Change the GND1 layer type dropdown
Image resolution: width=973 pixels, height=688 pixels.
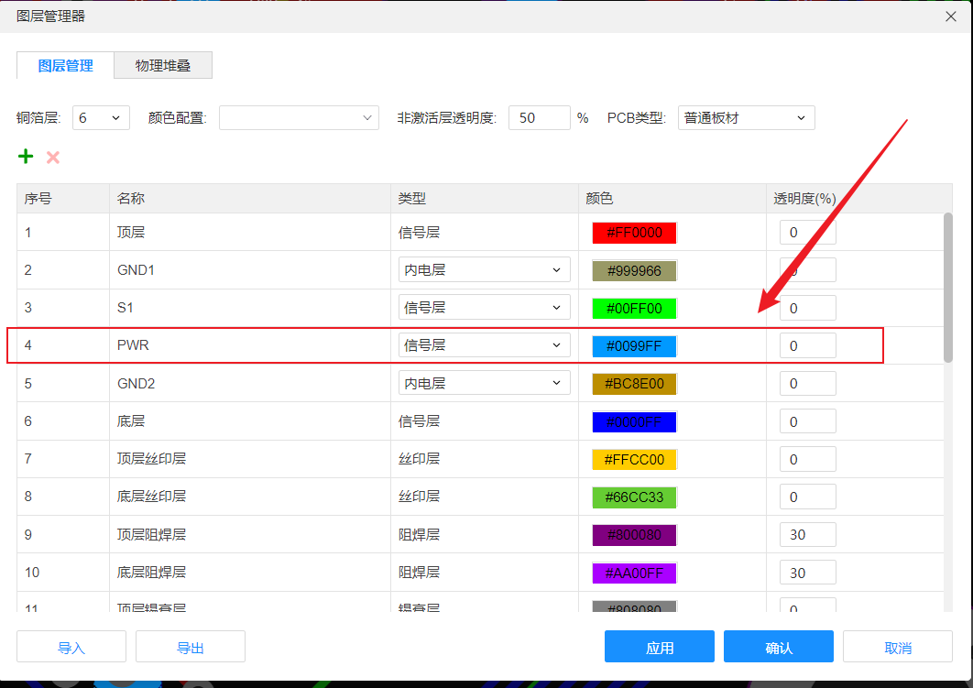[x=484, y=269]
